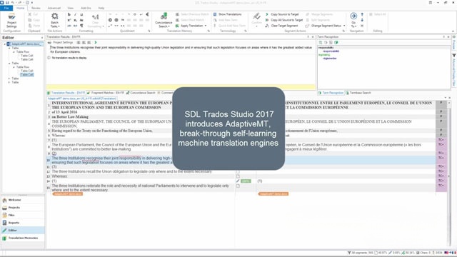Go to the next segment arrow
This screenshot has width=457, height=257.
(x=362, y=20)
